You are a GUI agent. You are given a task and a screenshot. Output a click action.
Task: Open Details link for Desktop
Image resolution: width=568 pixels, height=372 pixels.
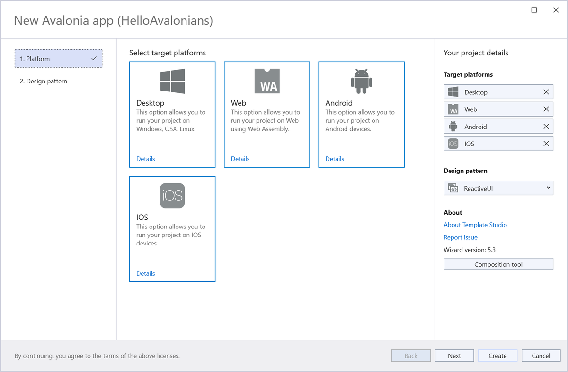[x=146, y=159]
